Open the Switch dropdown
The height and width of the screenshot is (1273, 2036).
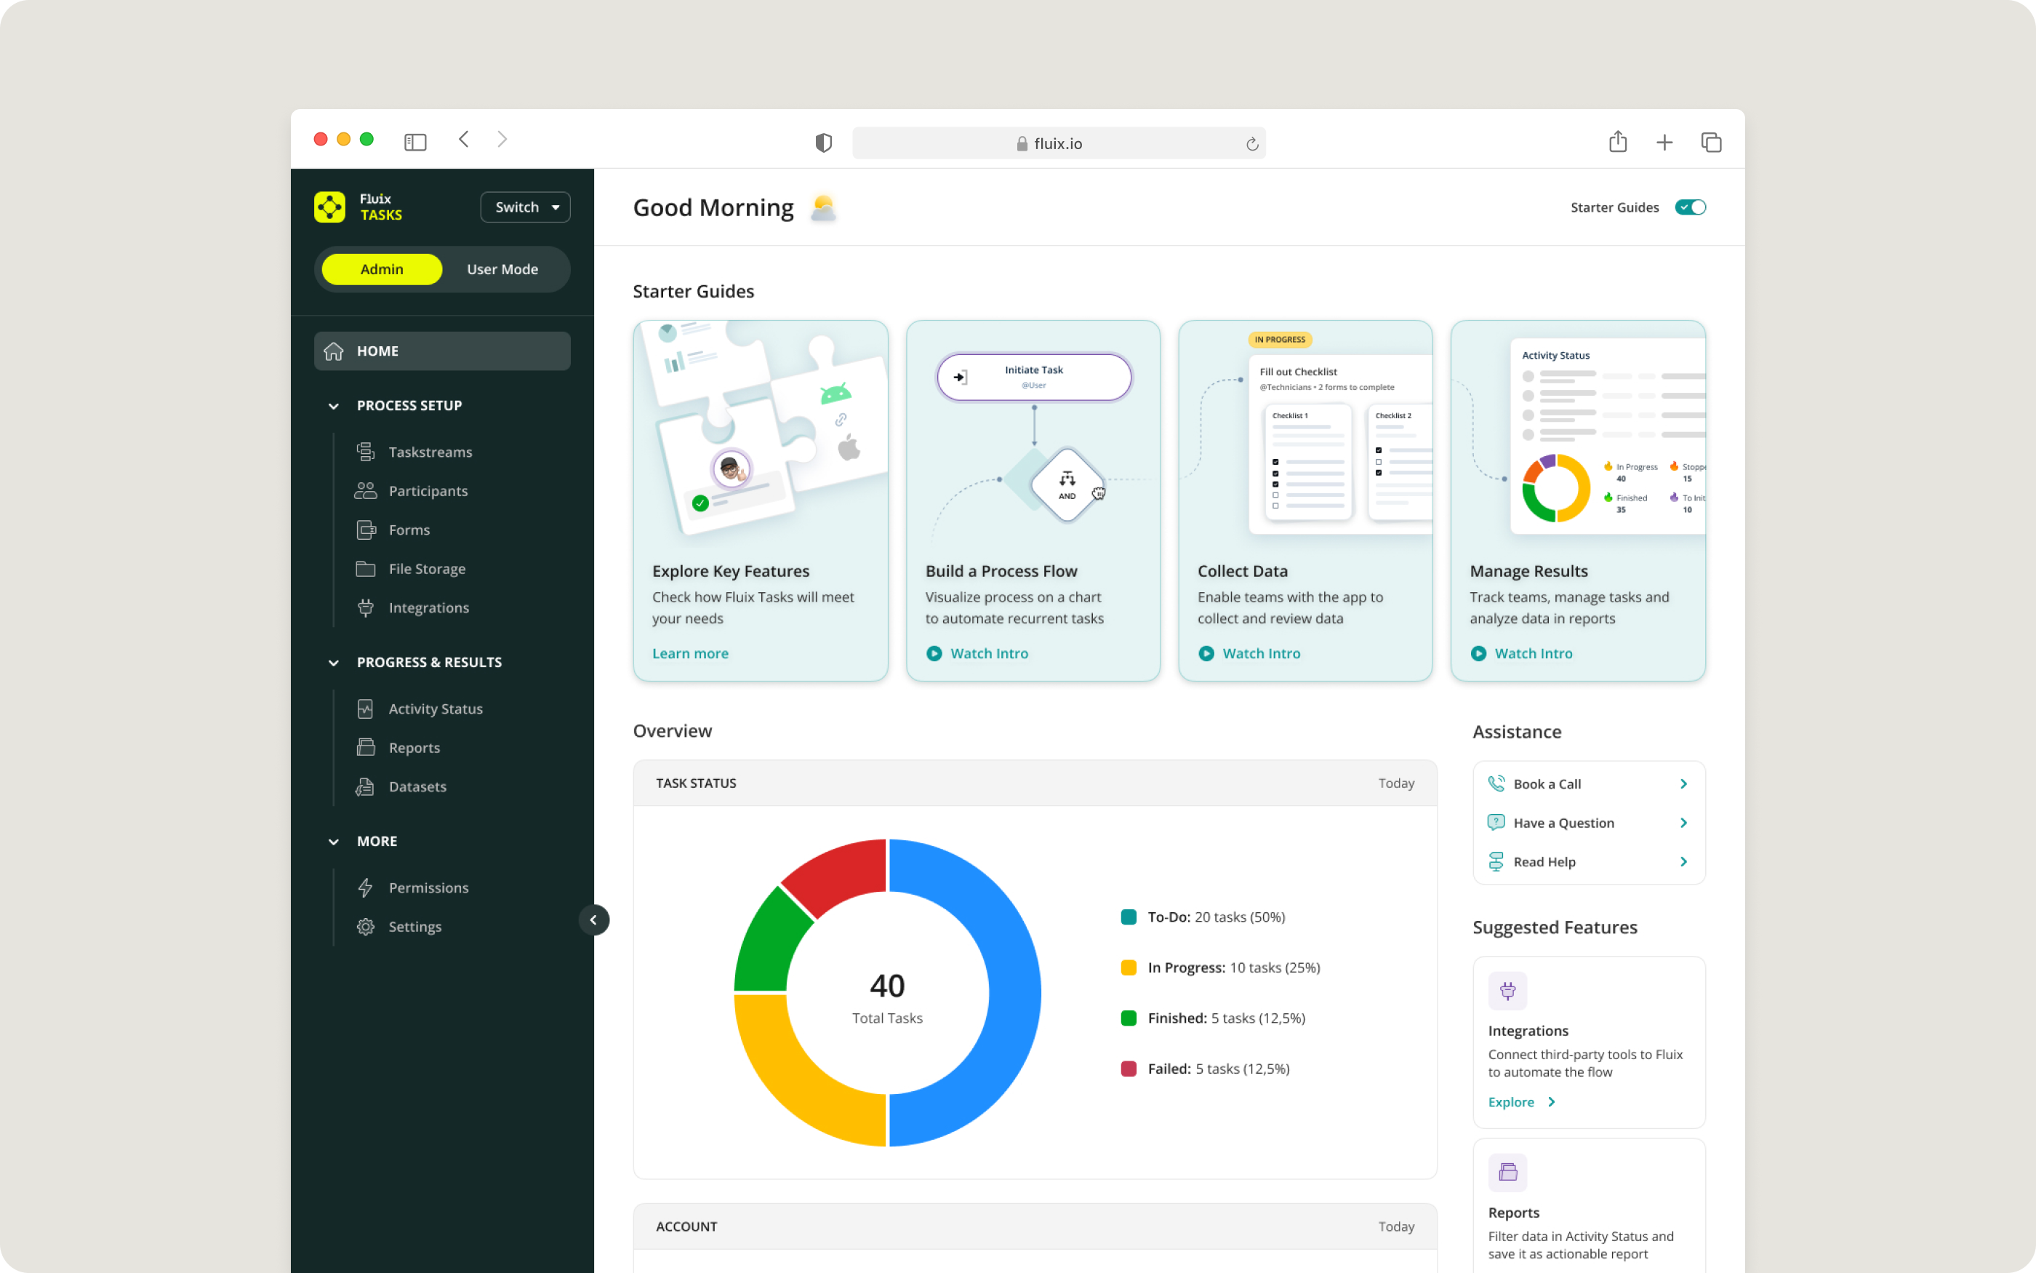click(525, 207)
